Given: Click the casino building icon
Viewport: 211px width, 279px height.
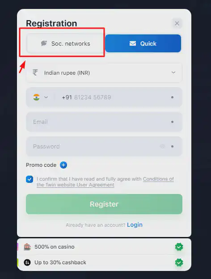Looking at the screenshot, I should [27, 247].
